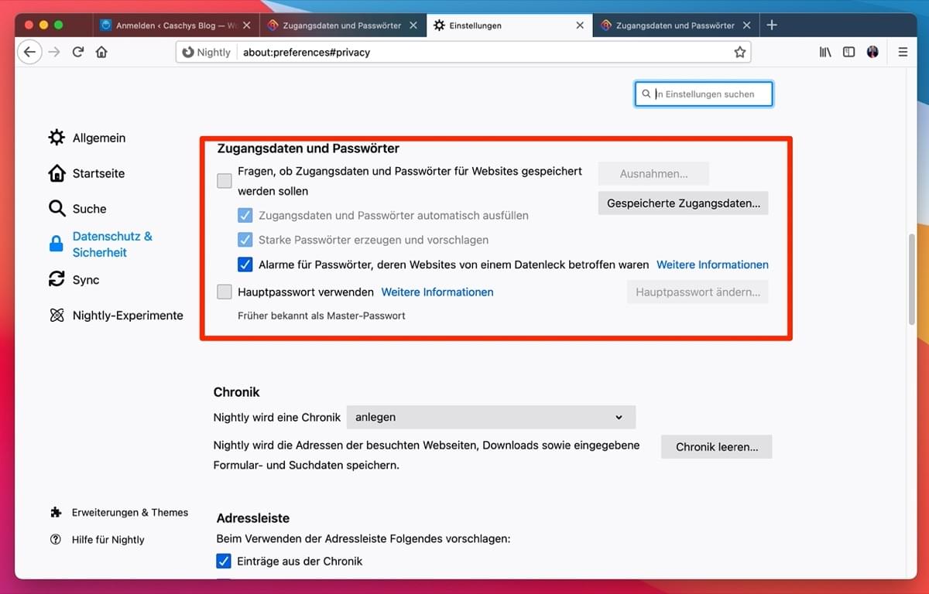The image size is (929, 594).
Task: Open the Library icon in toolbar
Action: click(x=825, y=52)
